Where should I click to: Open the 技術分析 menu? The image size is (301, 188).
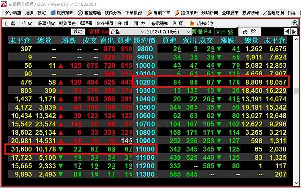tap(113, 13)
